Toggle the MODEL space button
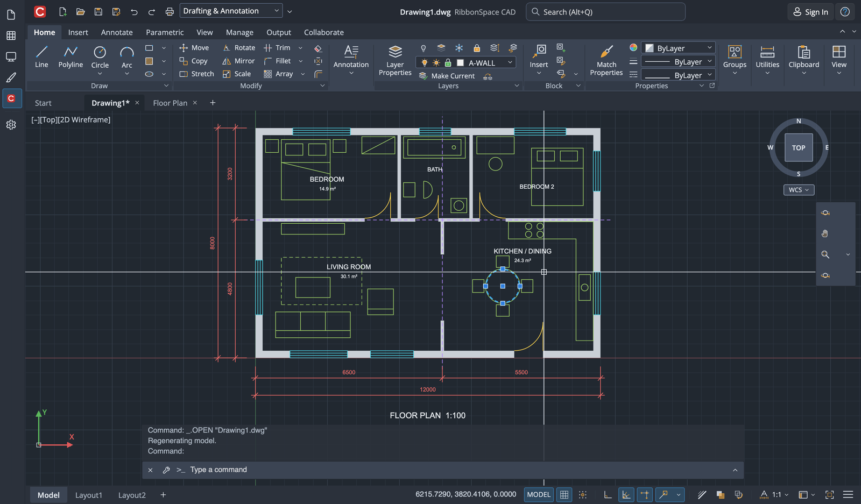 pos(539,495)
